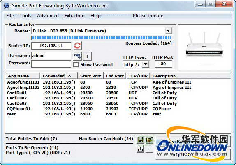
Task: Click Ports To Be Opened: (41) text
Action: 32,148
